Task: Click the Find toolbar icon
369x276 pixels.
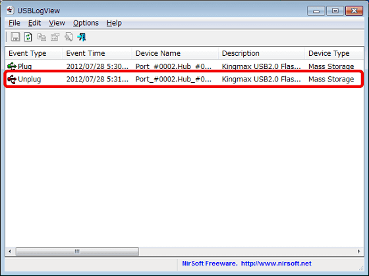Action: 69,37
